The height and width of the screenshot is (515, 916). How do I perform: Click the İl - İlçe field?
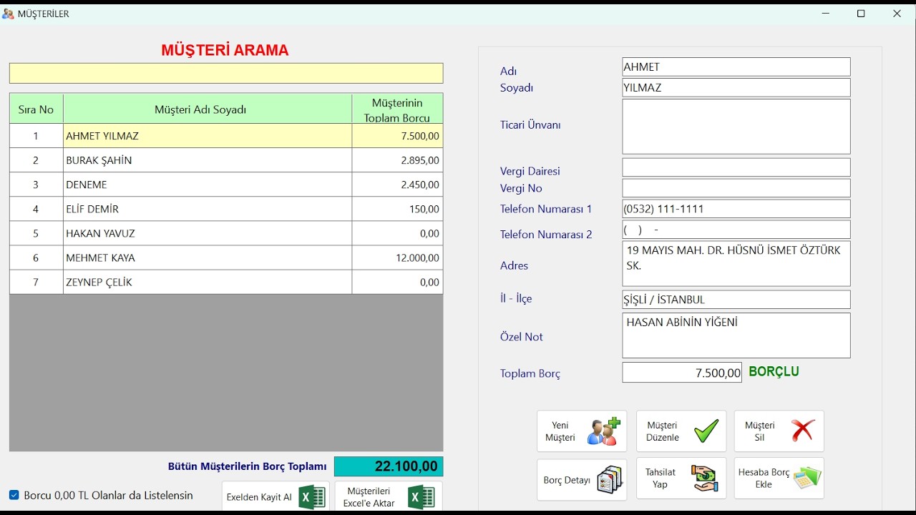736,300
